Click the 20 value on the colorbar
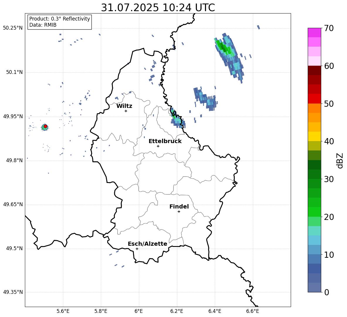This screenshot has height=317, width=347. [329, 217]
